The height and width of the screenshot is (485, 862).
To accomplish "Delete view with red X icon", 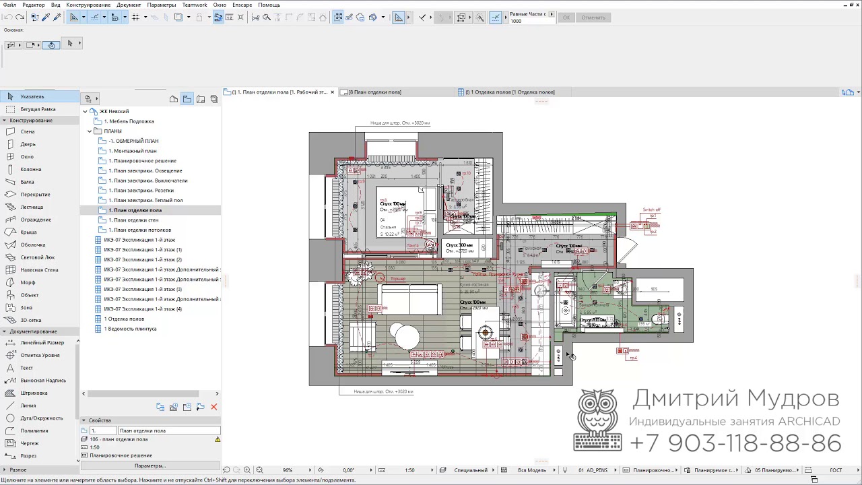I will coord(214,407).
